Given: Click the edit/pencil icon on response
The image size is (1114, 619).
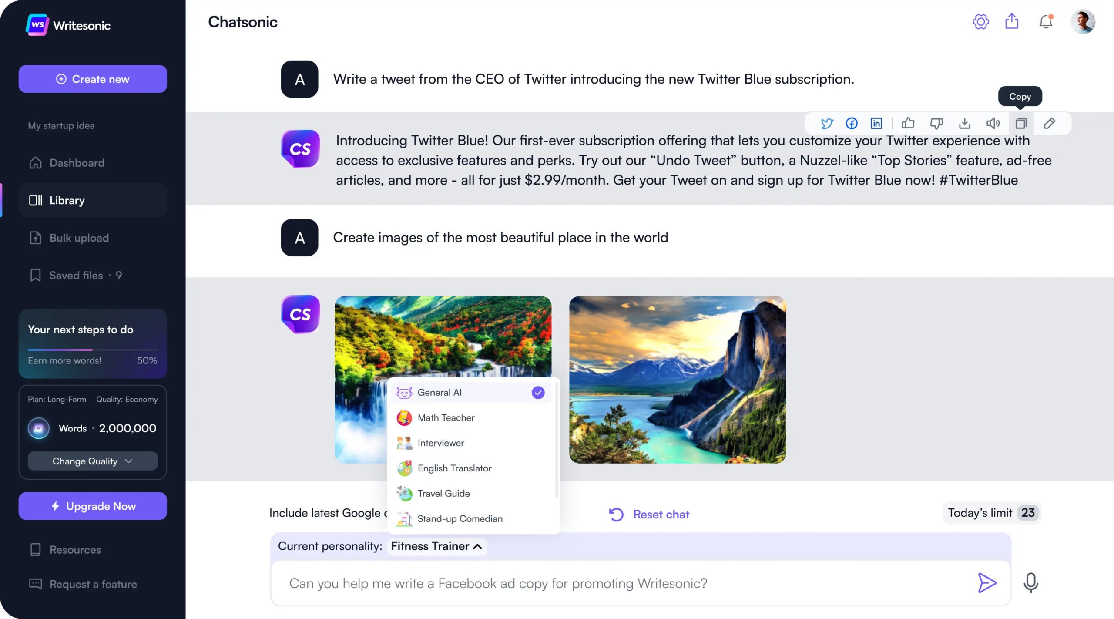Looking at the screenshot, I should point(1050,123).
